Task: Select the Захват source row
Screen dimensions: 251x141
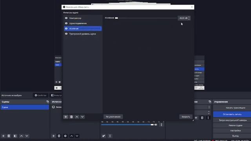Action: pos(56,107)
